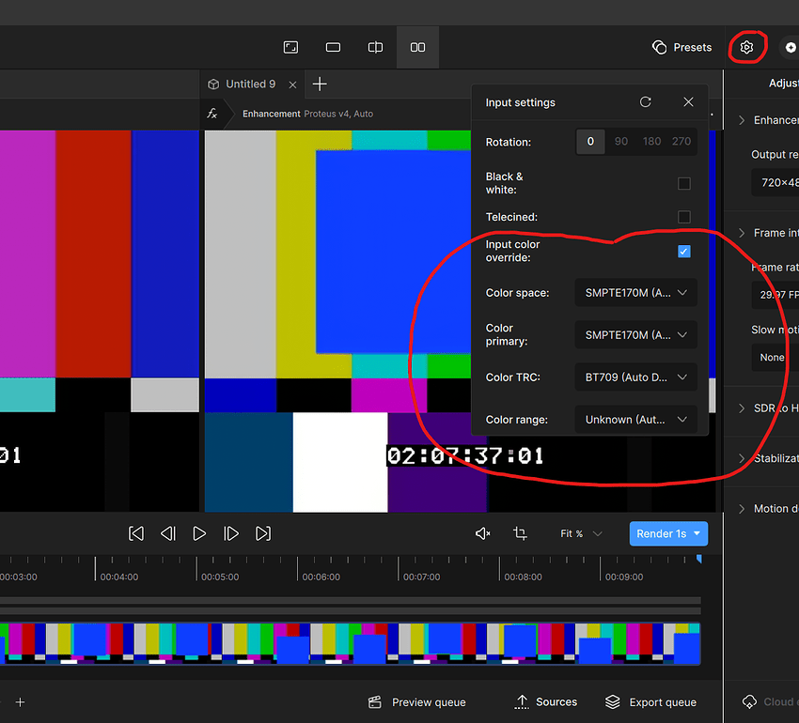Screen dimensions: 799x723
Task: Open the crop tool below the preview
Action: [x=520, y=533]
